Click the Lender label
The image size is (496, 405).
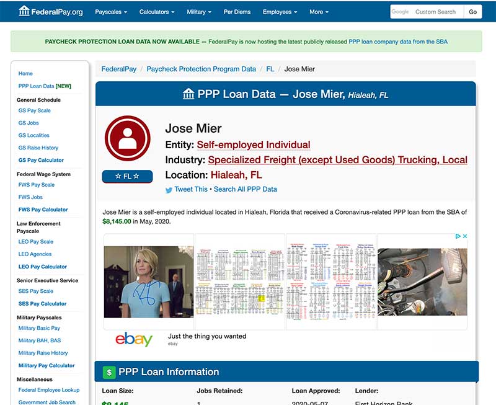(366, 391)
